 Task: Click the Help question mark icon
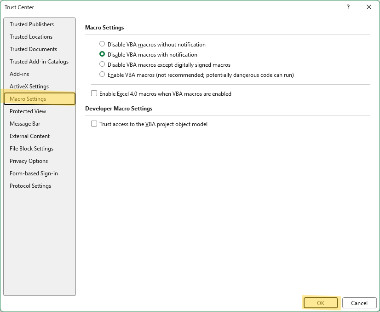pyautogui.click(x=348, y=7)
